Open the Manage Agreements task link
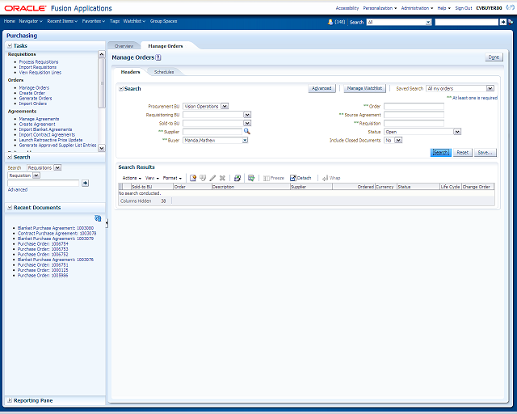Image resolution: width=517 pixels, height=414 pixels. tap(39, 119)
